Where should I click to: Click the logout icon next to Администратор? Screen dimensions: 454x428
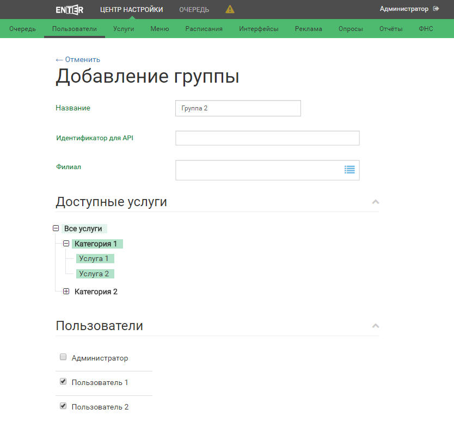tap(436, 9)
